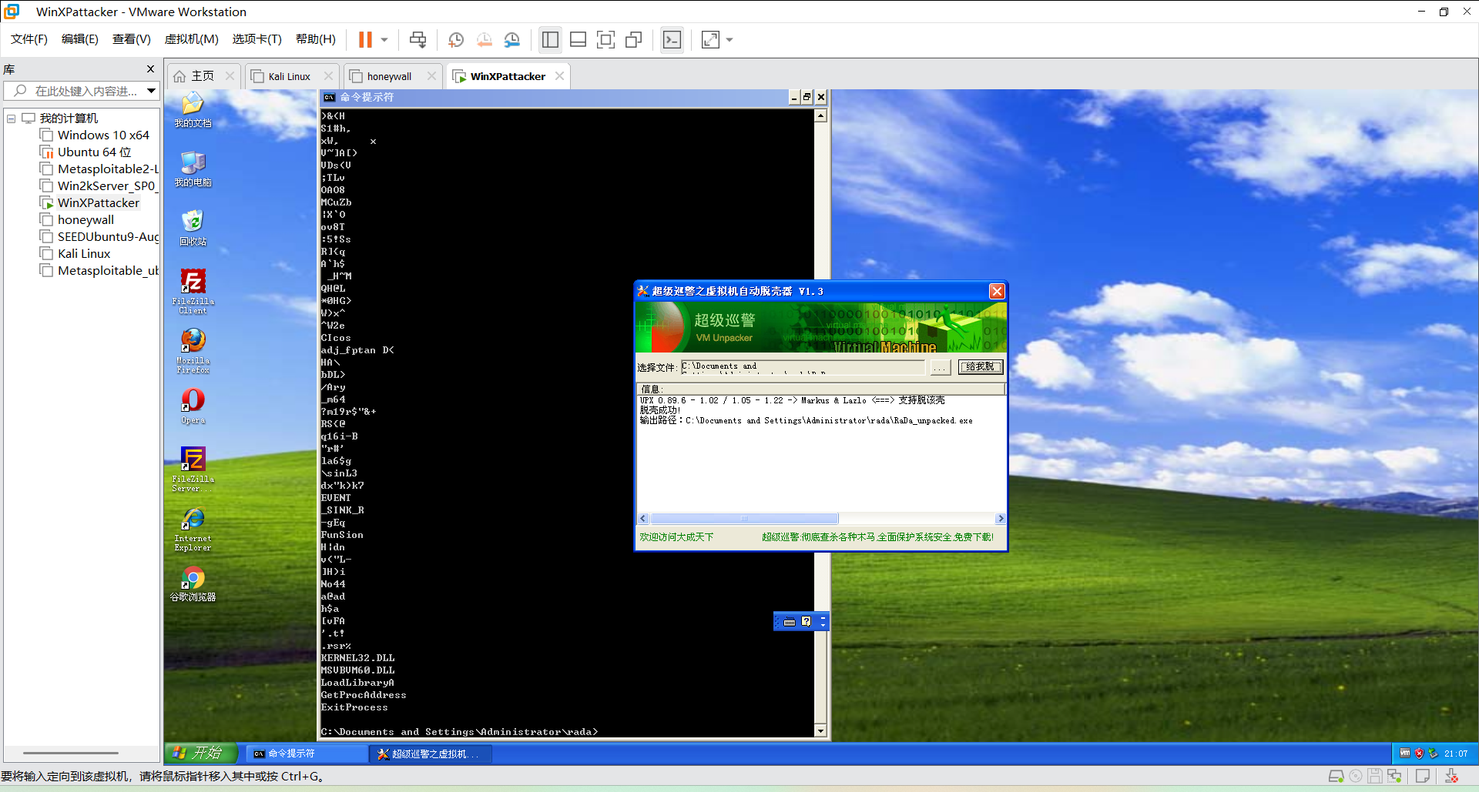The width and height of the screenshot is (1479, 792).
Task: Click the 超级巡警 free download link
Action: tap(877, 537)
